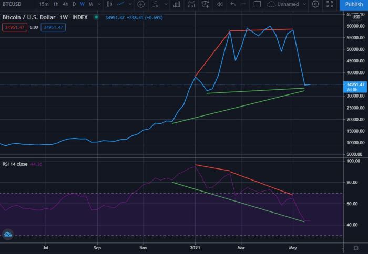Select the 1h timeframe
This screenshot has width=368, height=254.
click(56, 4)
